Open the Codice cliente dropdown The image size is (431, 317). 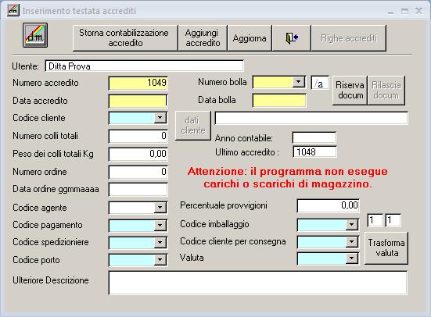160,118
